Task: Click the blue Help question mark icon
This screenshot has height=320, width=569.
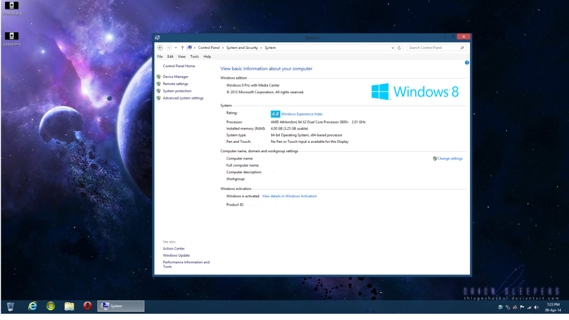Action: [467, 63]
